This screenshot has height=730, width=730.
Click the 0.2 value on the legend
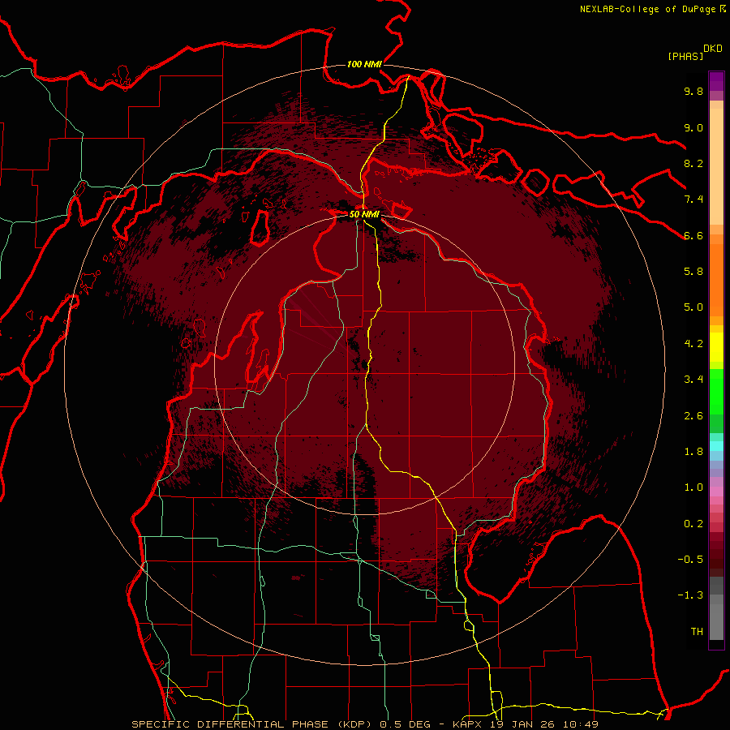coord(693,524)
